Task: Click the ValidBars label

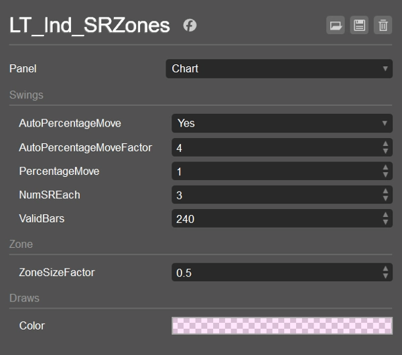Action: pos(42,218)
